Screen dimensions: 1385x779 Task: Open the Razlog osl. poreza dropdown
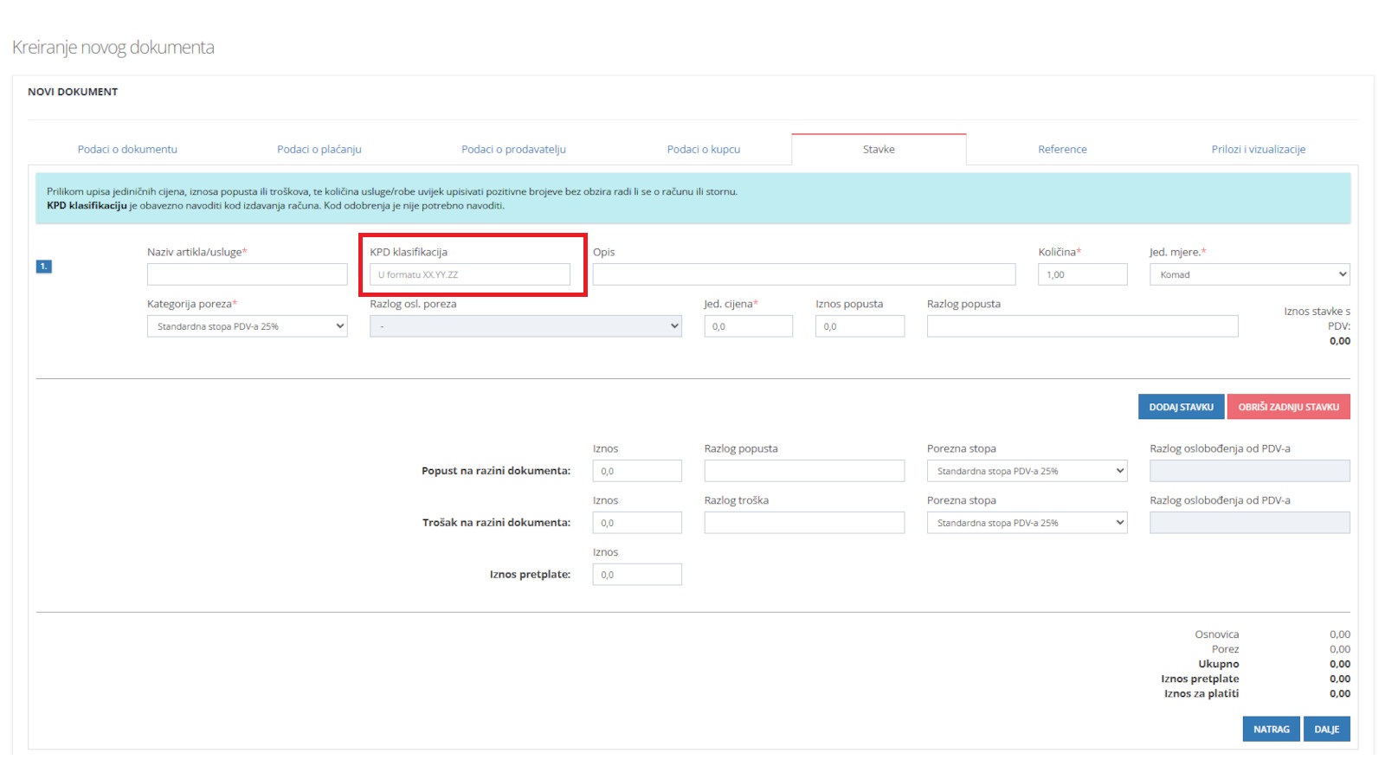[525, 326]
